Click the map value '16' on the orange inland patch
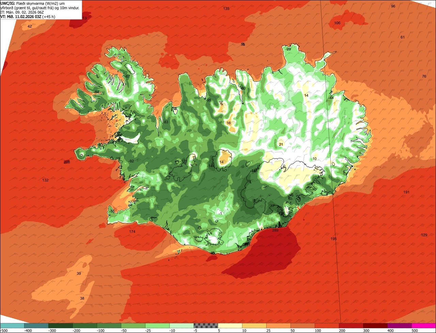 click(x=229, y=123)
